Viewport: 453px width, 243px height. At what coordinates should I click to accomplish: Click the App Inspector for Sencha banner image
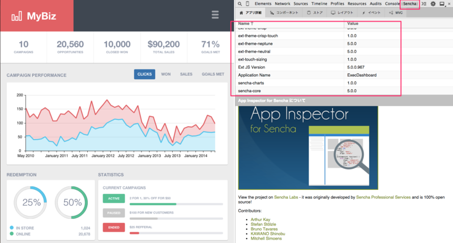(308, 147)
